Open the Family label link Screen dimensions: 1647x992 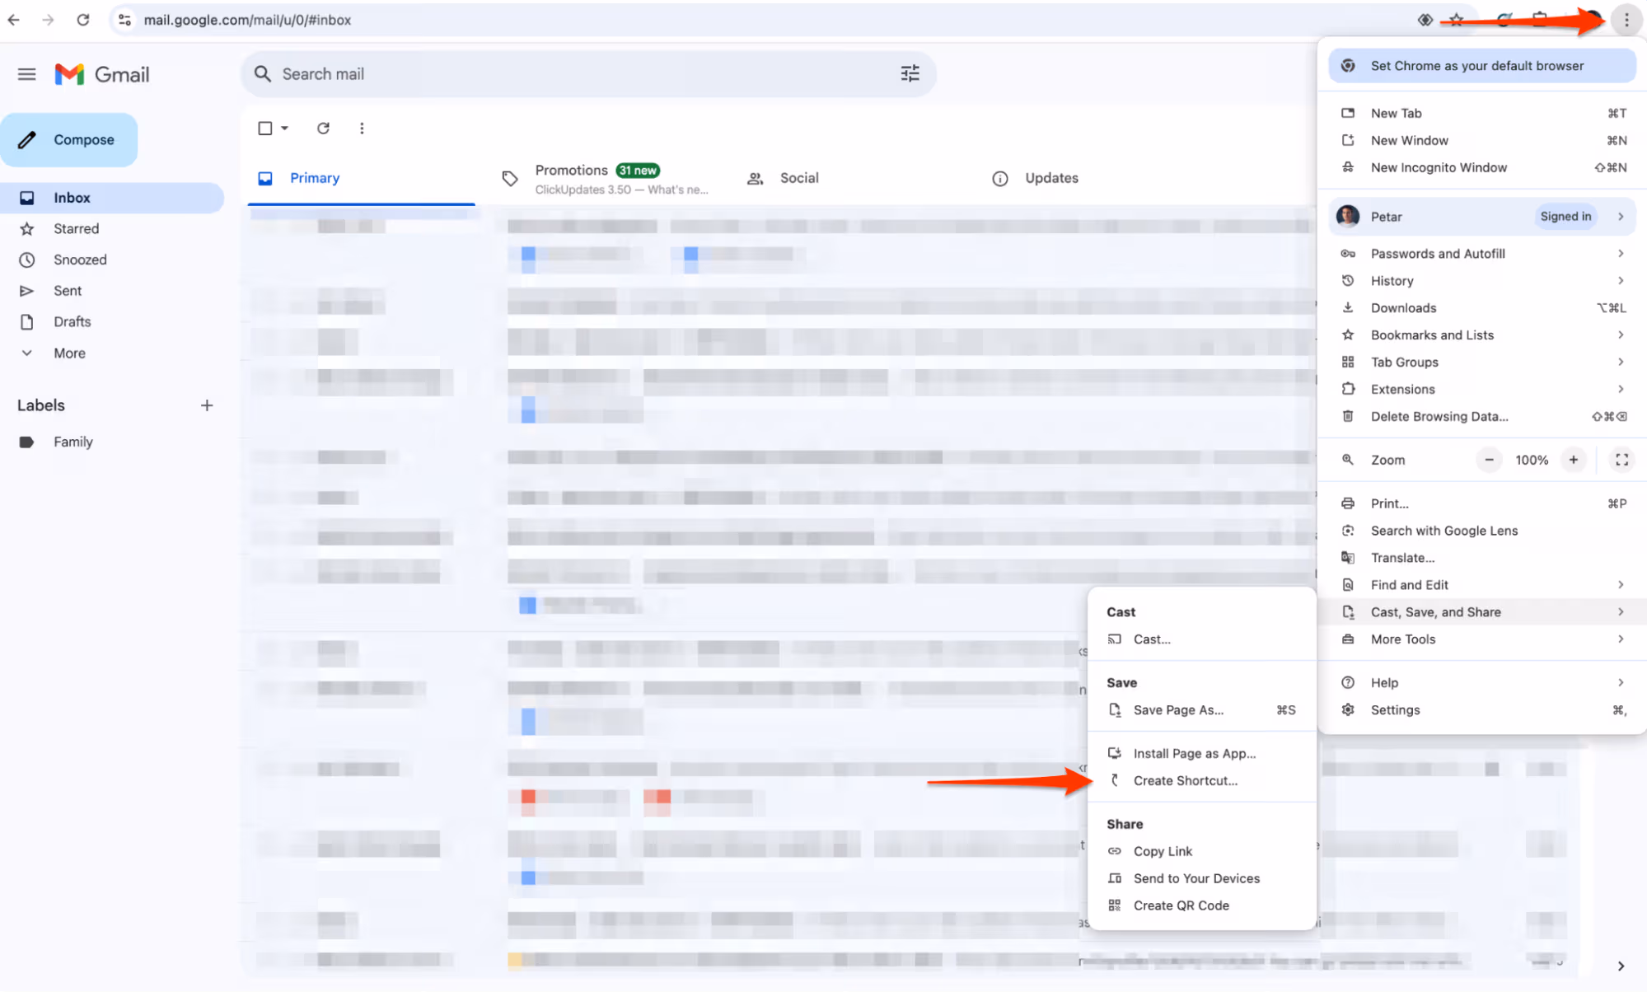73,441
